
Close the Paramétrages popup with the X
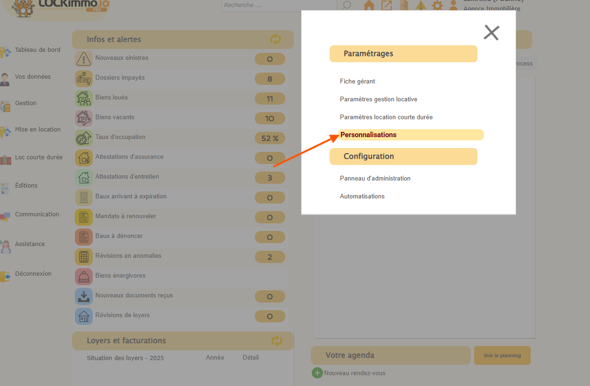[x=491, y=33]
